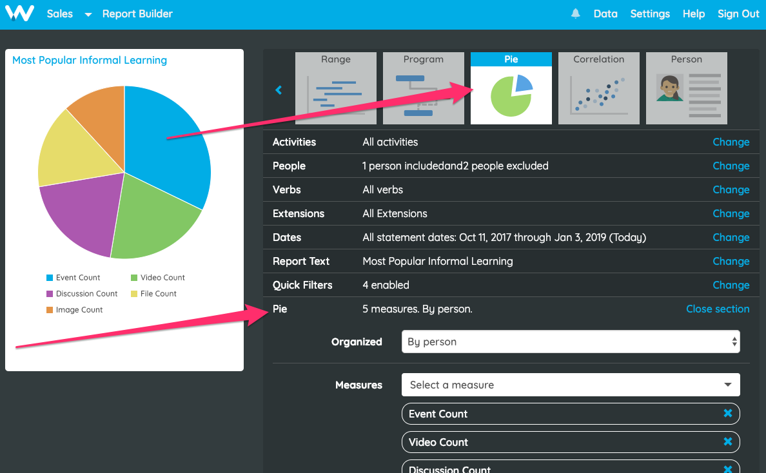The width and height of the screenshot is (766, 473).
Task: Go to previous report types with left chevron
Action: (279, 90)
